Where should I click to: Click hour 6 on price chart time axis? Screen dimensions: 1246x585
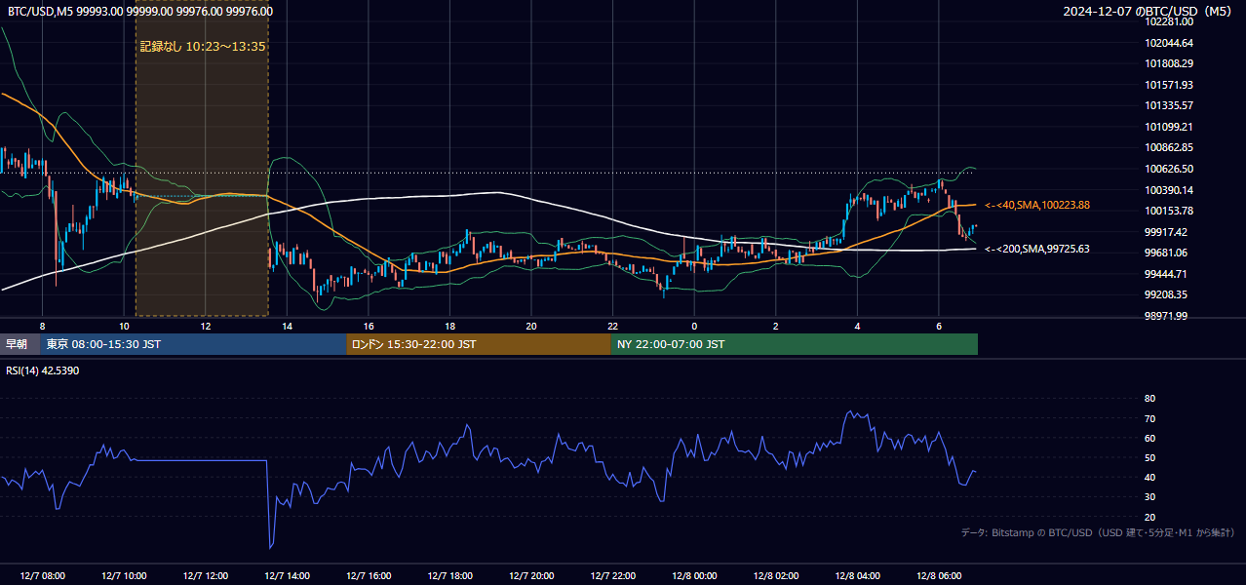pos(939,326)
